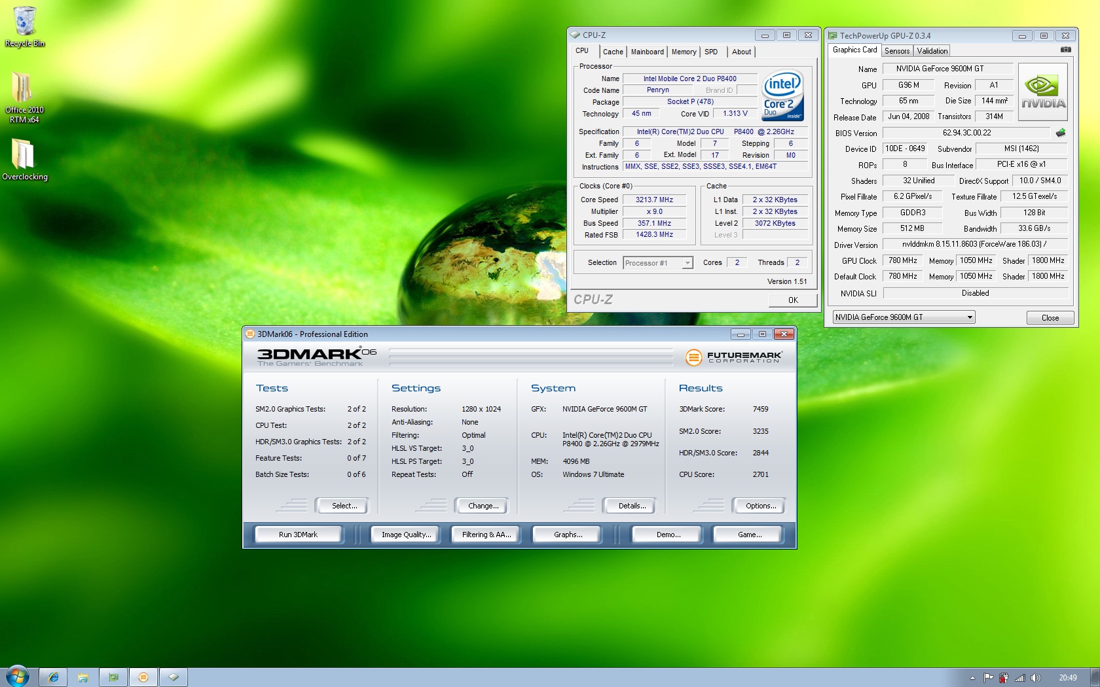Switch to the SPD tab in CPU-Z
The image size is (1100, 687).
click(x=711, y=52)
